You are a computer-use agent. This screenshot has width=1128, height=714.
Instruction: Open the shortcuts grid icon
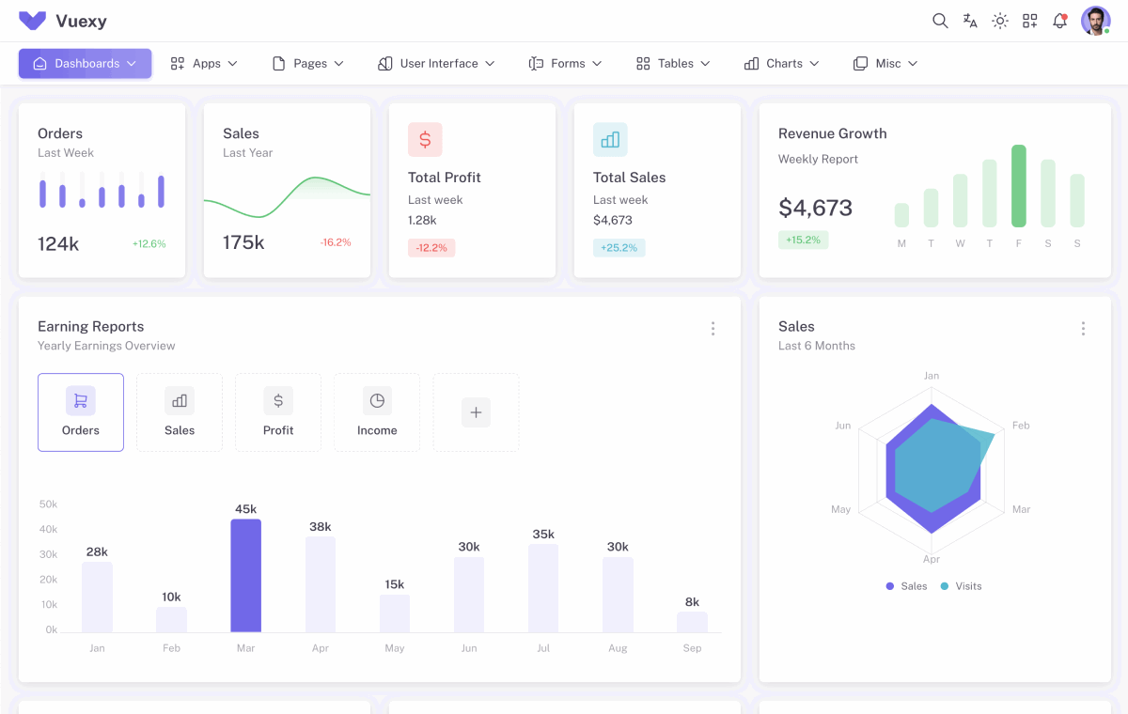point(1030,21)
